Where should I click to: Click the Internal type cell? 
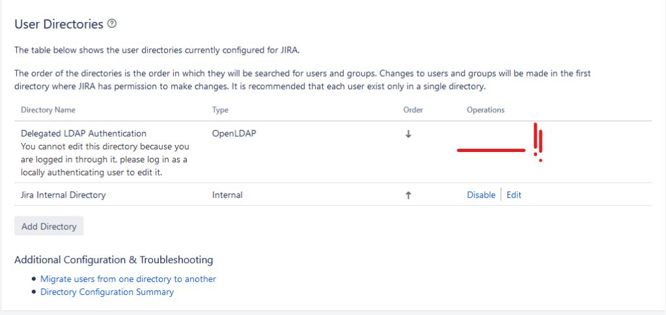click(x=227, y=195)
